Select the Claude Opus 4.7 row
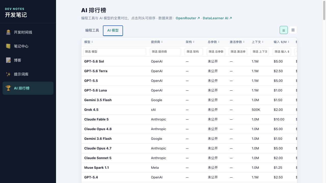The image size is (326, 183). coord(189,148)
